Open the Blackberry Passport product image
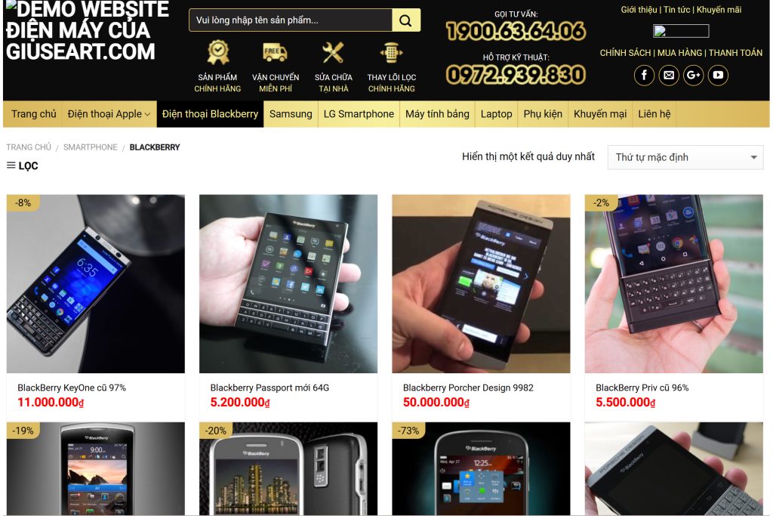The image size is (773, 516). (288, 283)
